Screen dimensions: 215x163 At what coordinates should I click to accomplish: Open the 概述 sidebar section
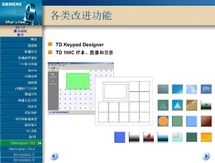21,39
